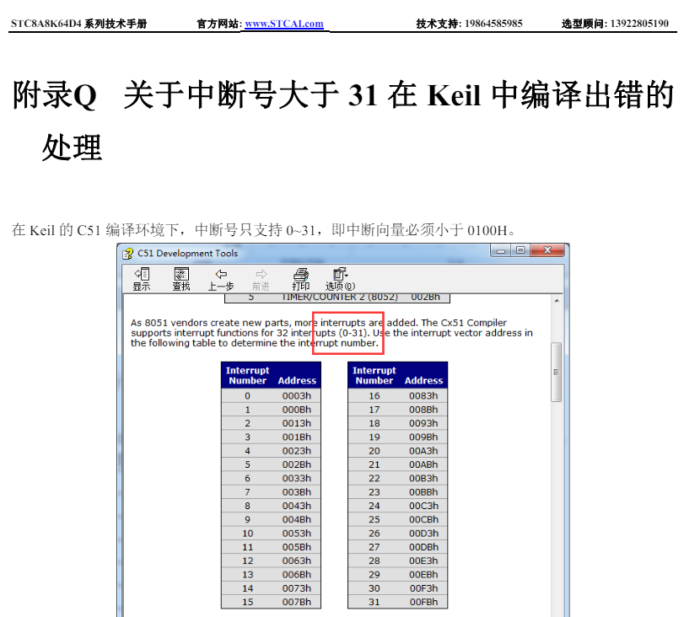Image resolution: width=684 pixels, height=617 pixels.
Task: Select address cell 0023h
Action: point(297,451)
